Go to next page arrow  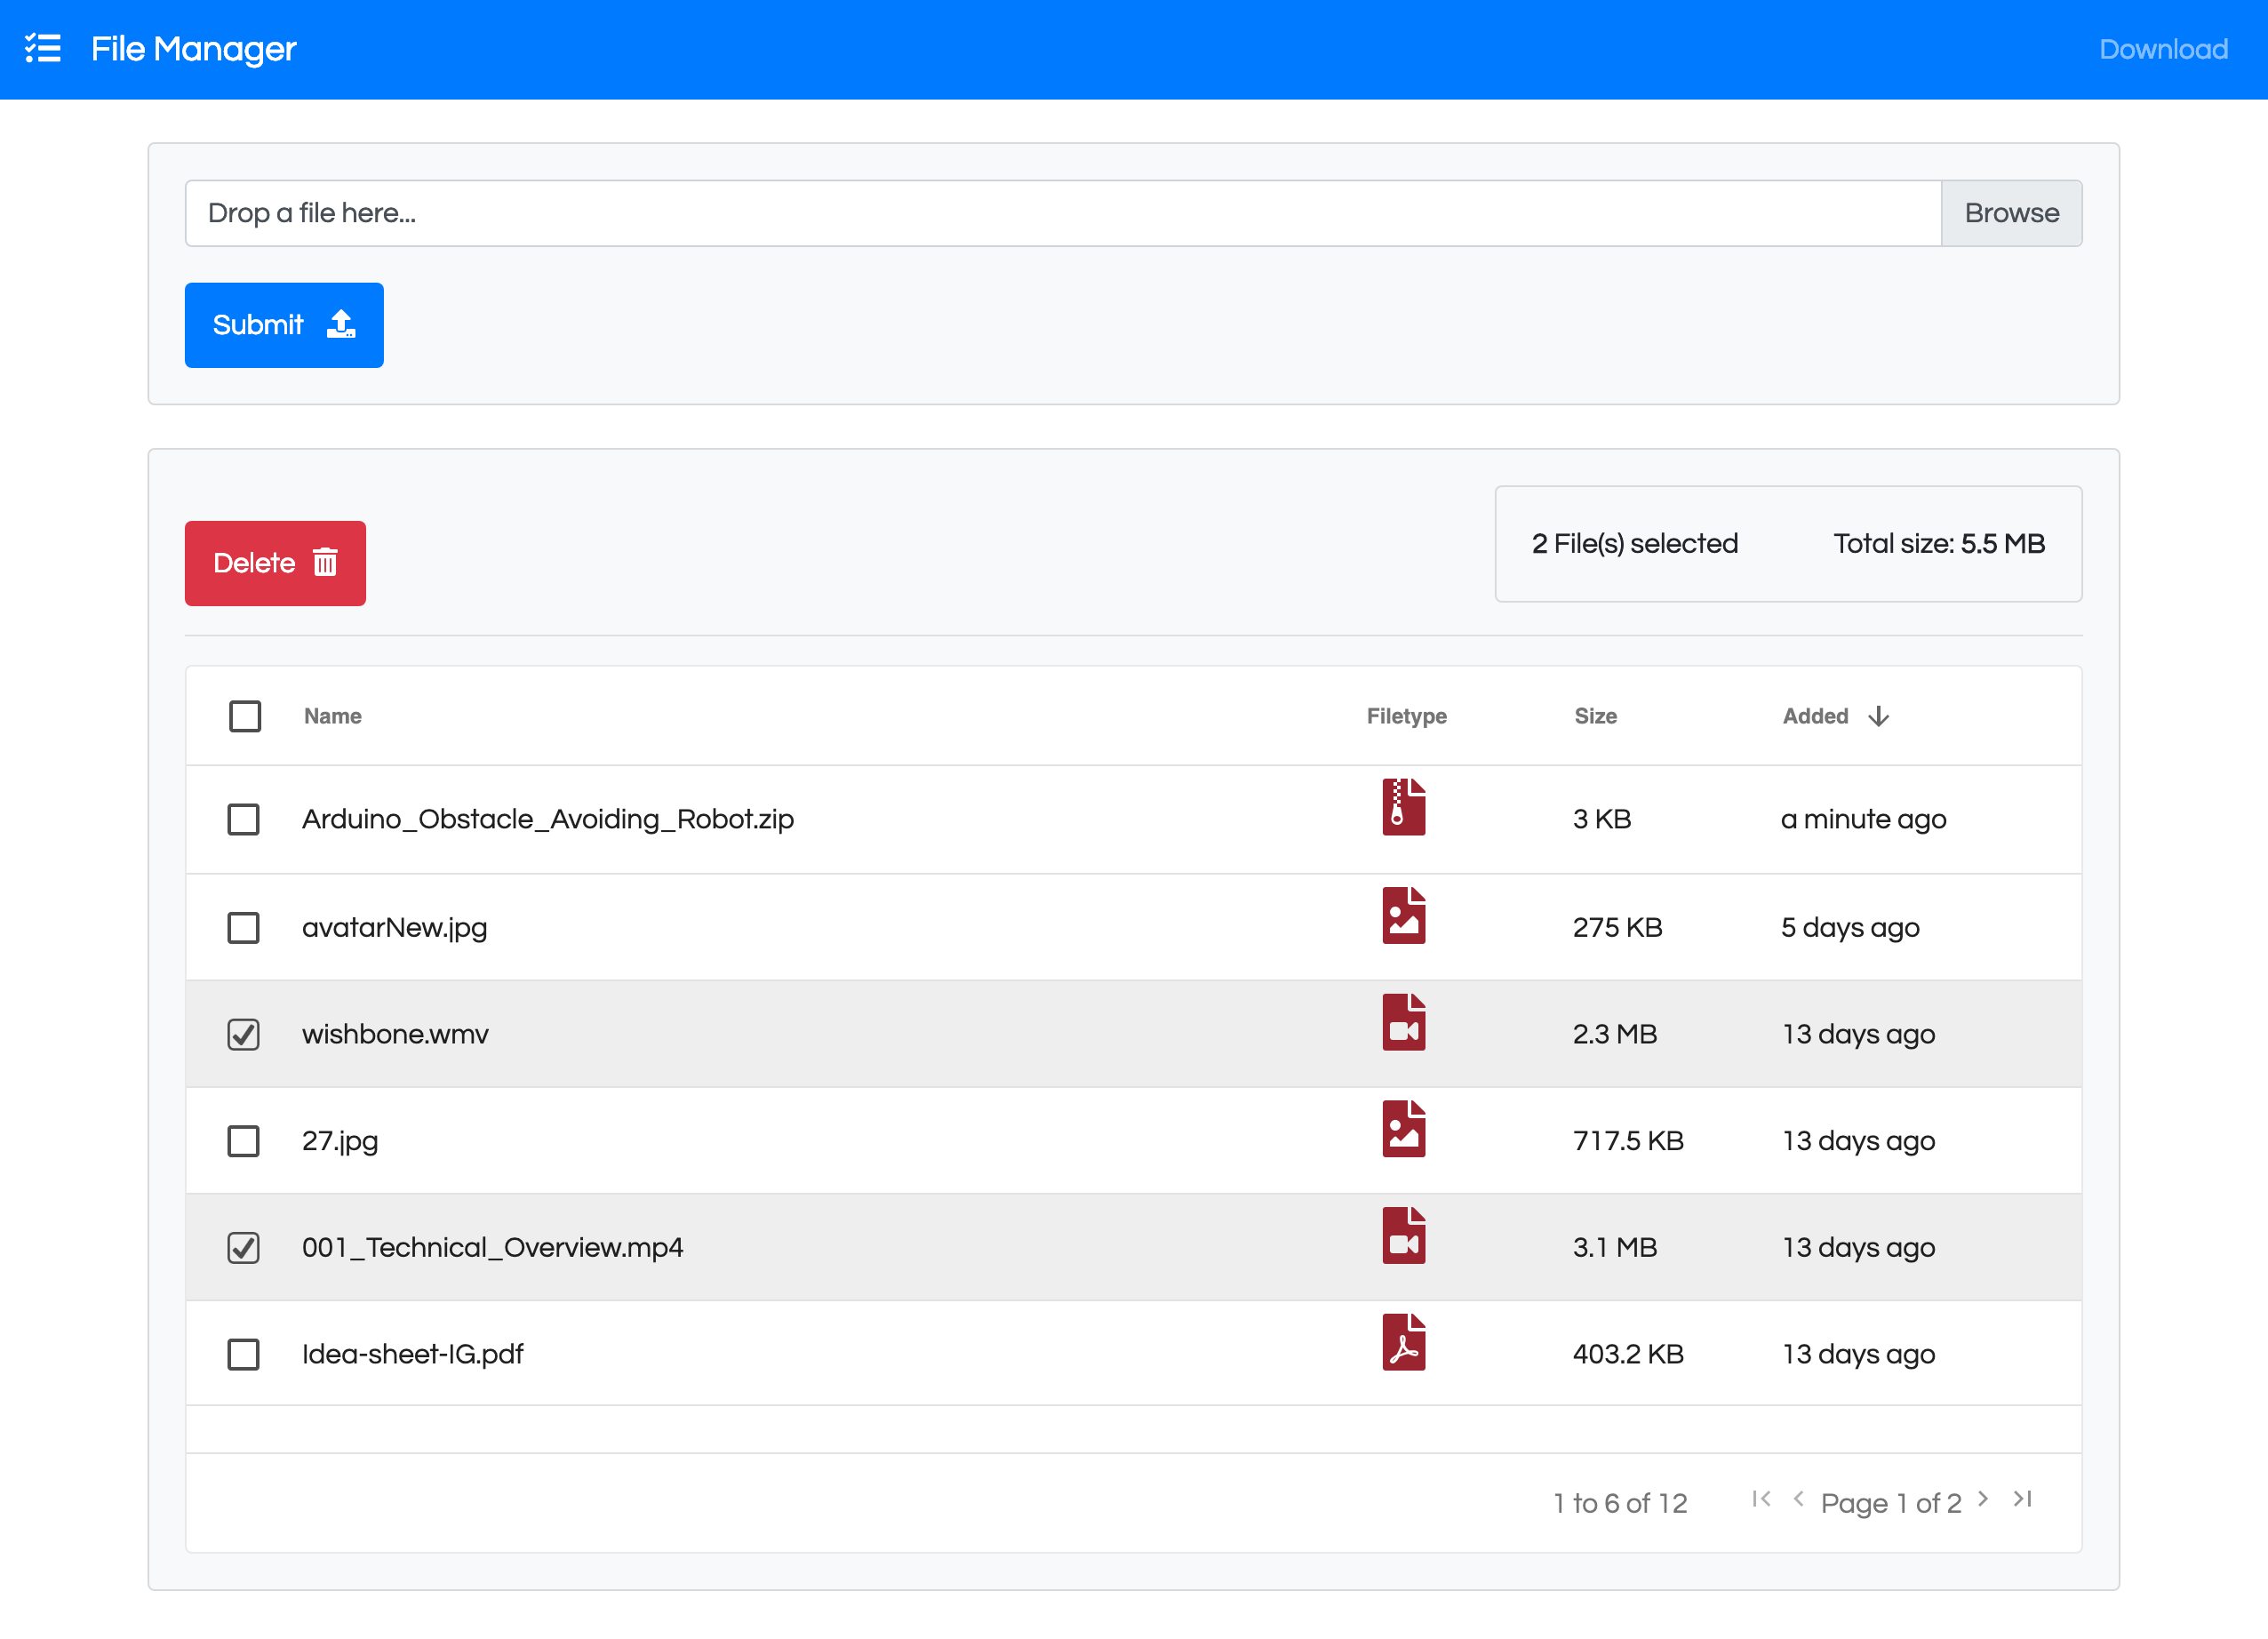[x=1983, y=1498]
